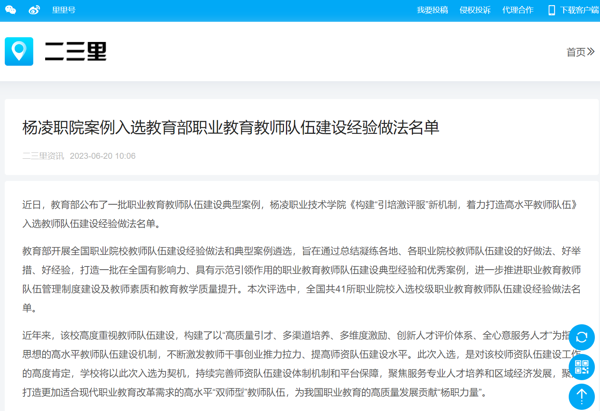Select 我要投稿 in the top bar
This screenshot has width=600, height=411.
coord(432,10)
